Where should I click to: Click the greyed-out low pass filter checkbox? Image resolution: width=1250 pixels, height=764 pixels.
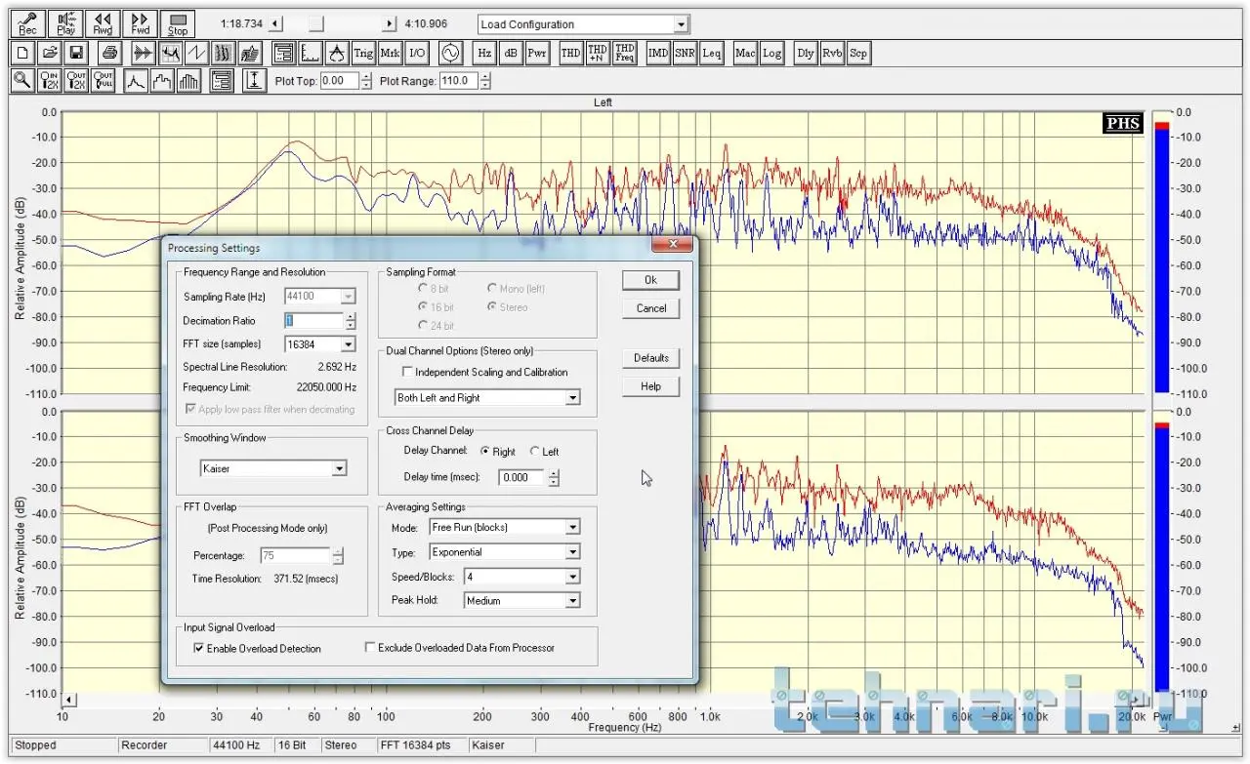(189, 410)
